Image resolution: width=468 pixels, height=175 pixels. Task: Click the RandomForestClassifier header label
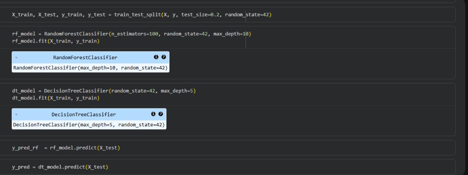[85, 57]
